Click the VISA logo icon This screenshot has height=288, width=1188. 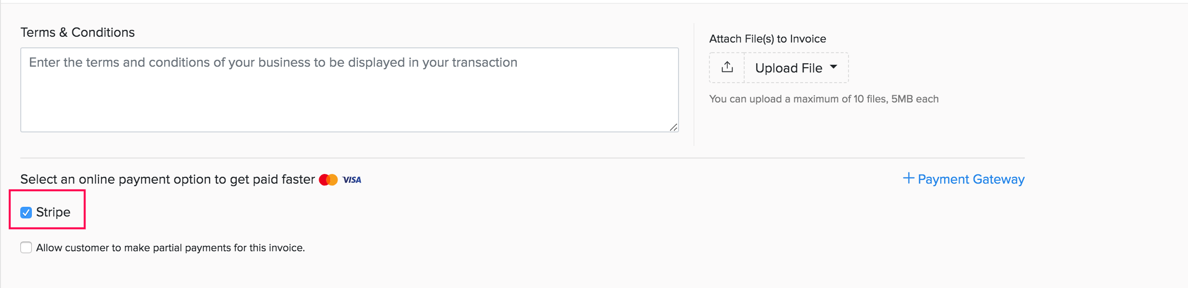pos(352,179)
